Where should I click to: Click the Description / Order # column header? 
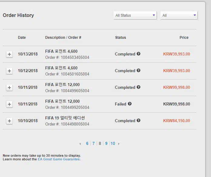pyautogui.click(x=63, y=38)
